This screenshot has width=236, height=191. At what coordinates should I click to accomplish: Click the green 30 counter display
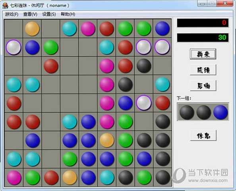pyautogui.click(x=203, y=37)
